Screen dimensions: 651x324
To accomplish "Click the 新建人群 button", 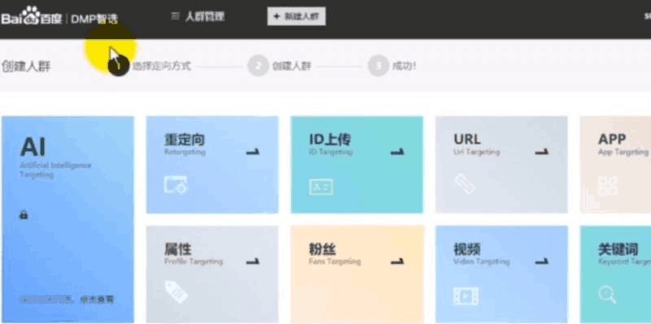I will click(296, 16).
